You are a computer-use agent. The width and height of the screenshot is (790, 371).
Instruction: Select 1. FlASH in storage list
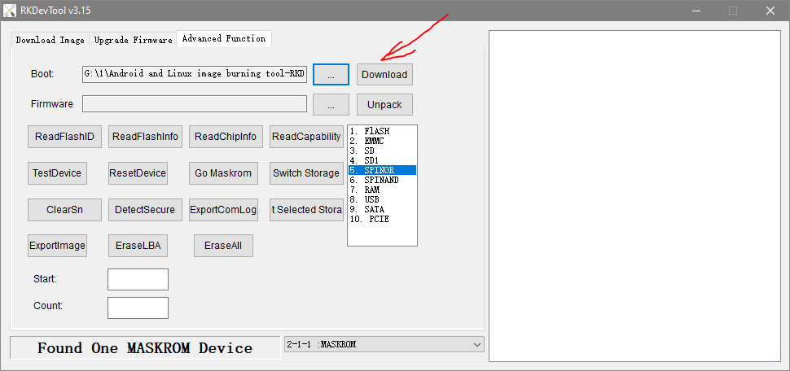(382, 131)
